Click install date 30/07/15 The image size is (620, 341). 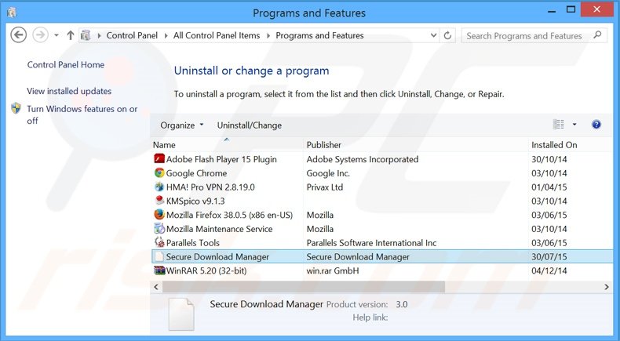tap(549, 257)
